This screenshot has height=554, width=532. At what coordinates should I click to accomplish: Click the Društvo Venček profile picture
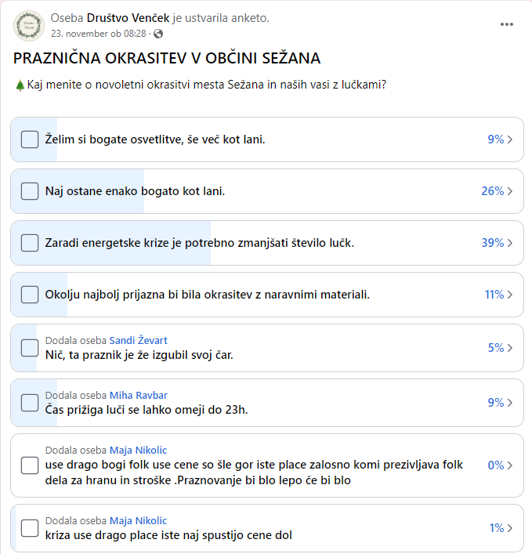coord(29,25)
